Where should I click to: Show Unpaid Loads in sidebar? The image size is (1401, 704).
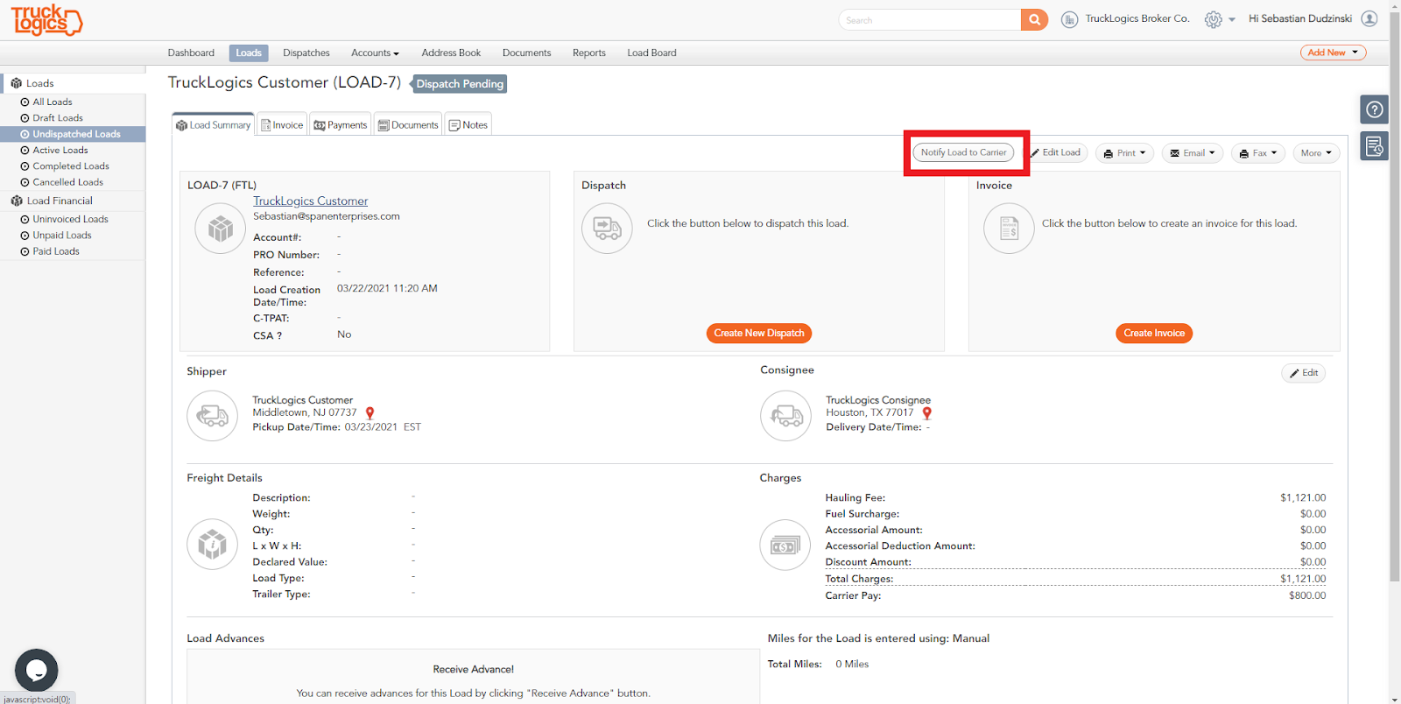(x=62, y=236)
